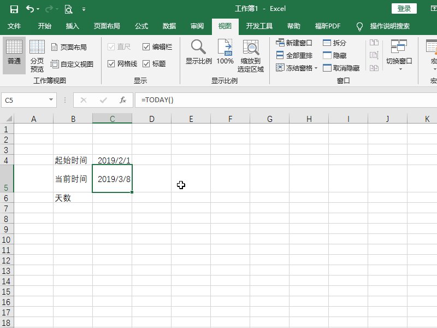The image size is (437, 328).
Task: Switch to 分页预览 (Page Break Preview) view
Action: coord(37,55)
